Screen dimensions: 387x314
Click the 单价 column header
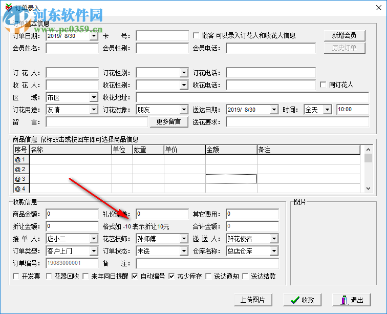[185, 150]
